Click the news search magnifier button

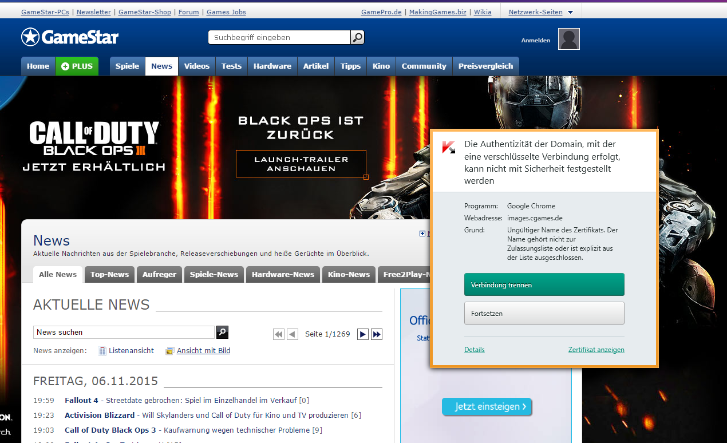(222, 332)
